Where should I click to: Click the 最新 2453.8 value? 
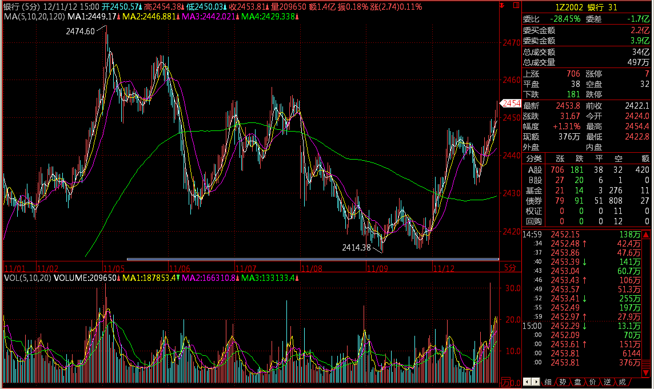[568, 106]
